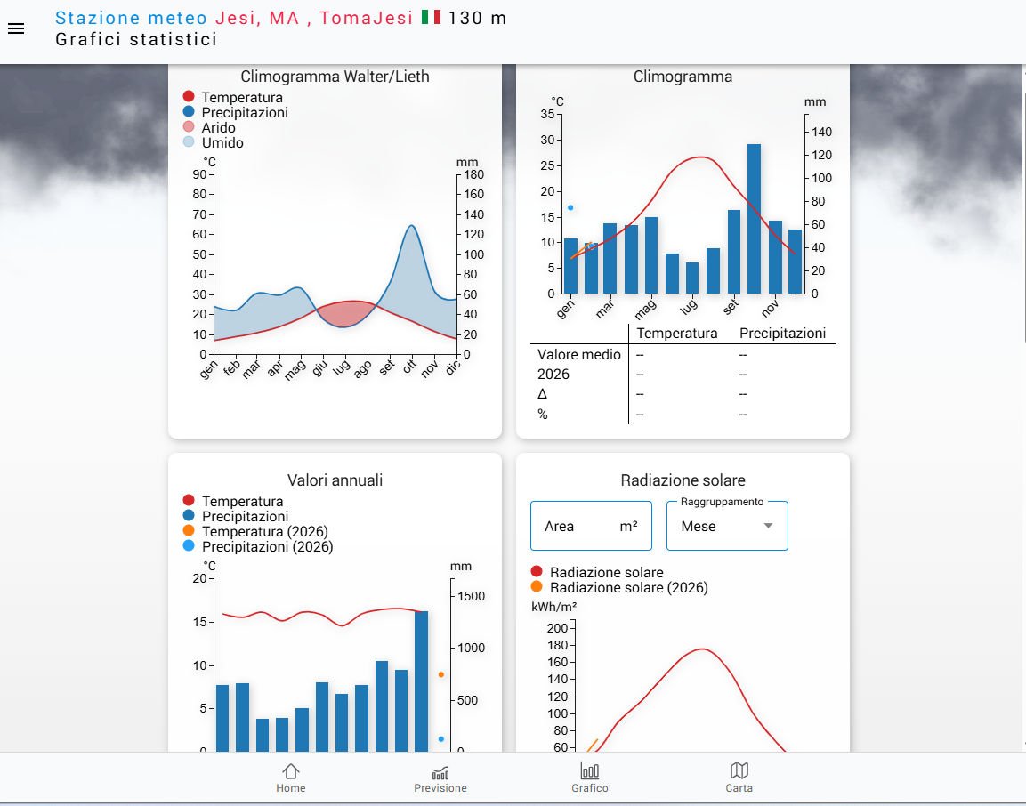Toggle Temperatura (2026) in Valori annuali legend
The height and width of the screenshot is (806, 1026).
(x=265, y=532)
